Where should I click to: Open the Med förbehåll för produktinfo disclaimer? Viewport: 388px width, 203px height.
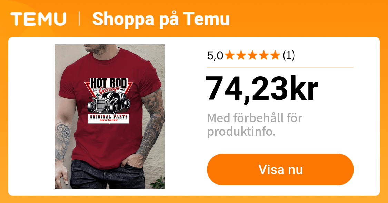pos(255,125)
